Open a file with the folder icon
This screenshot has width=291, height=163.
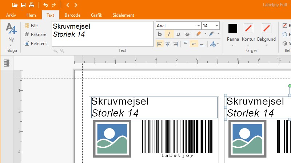point(15,5)
